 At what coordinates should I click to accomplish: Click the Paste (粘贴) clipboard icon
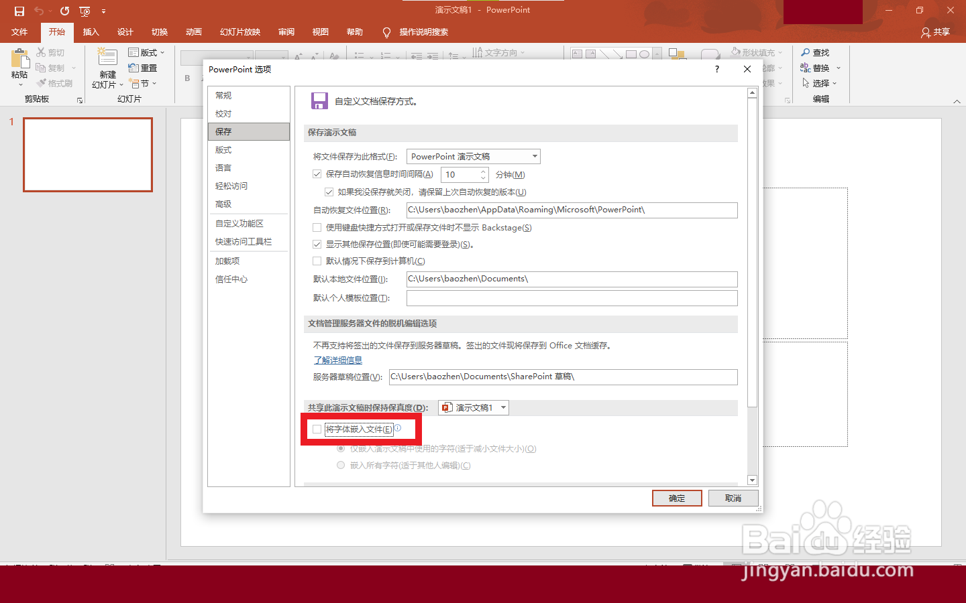pyautogui.click(x=20, y=58)
